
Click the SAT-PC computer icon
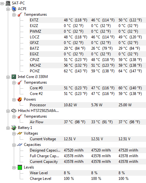[8, 3]
